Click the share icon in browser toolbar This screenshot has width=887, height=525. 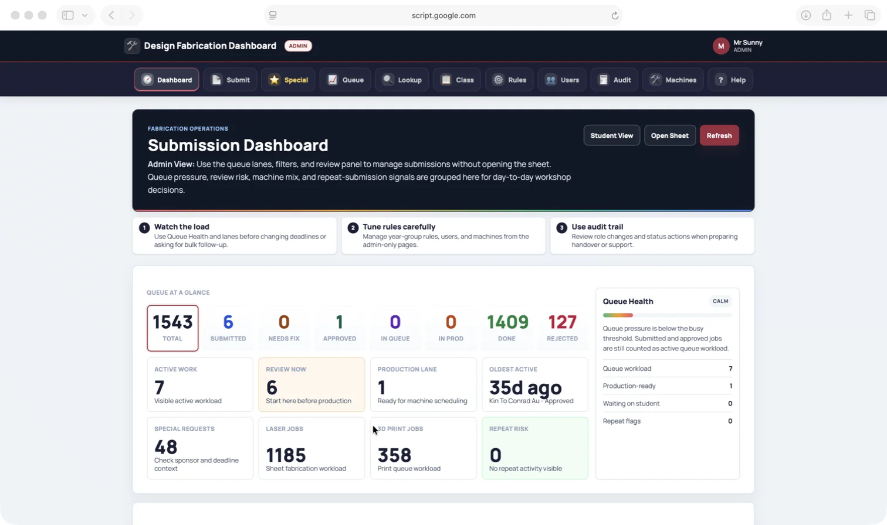coord(827,15)
